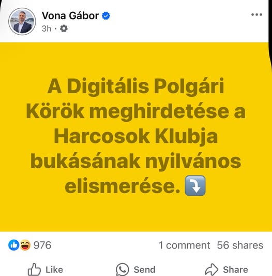Click the Send text label
The width and height of the screenshot is (272, 276).
144,270
